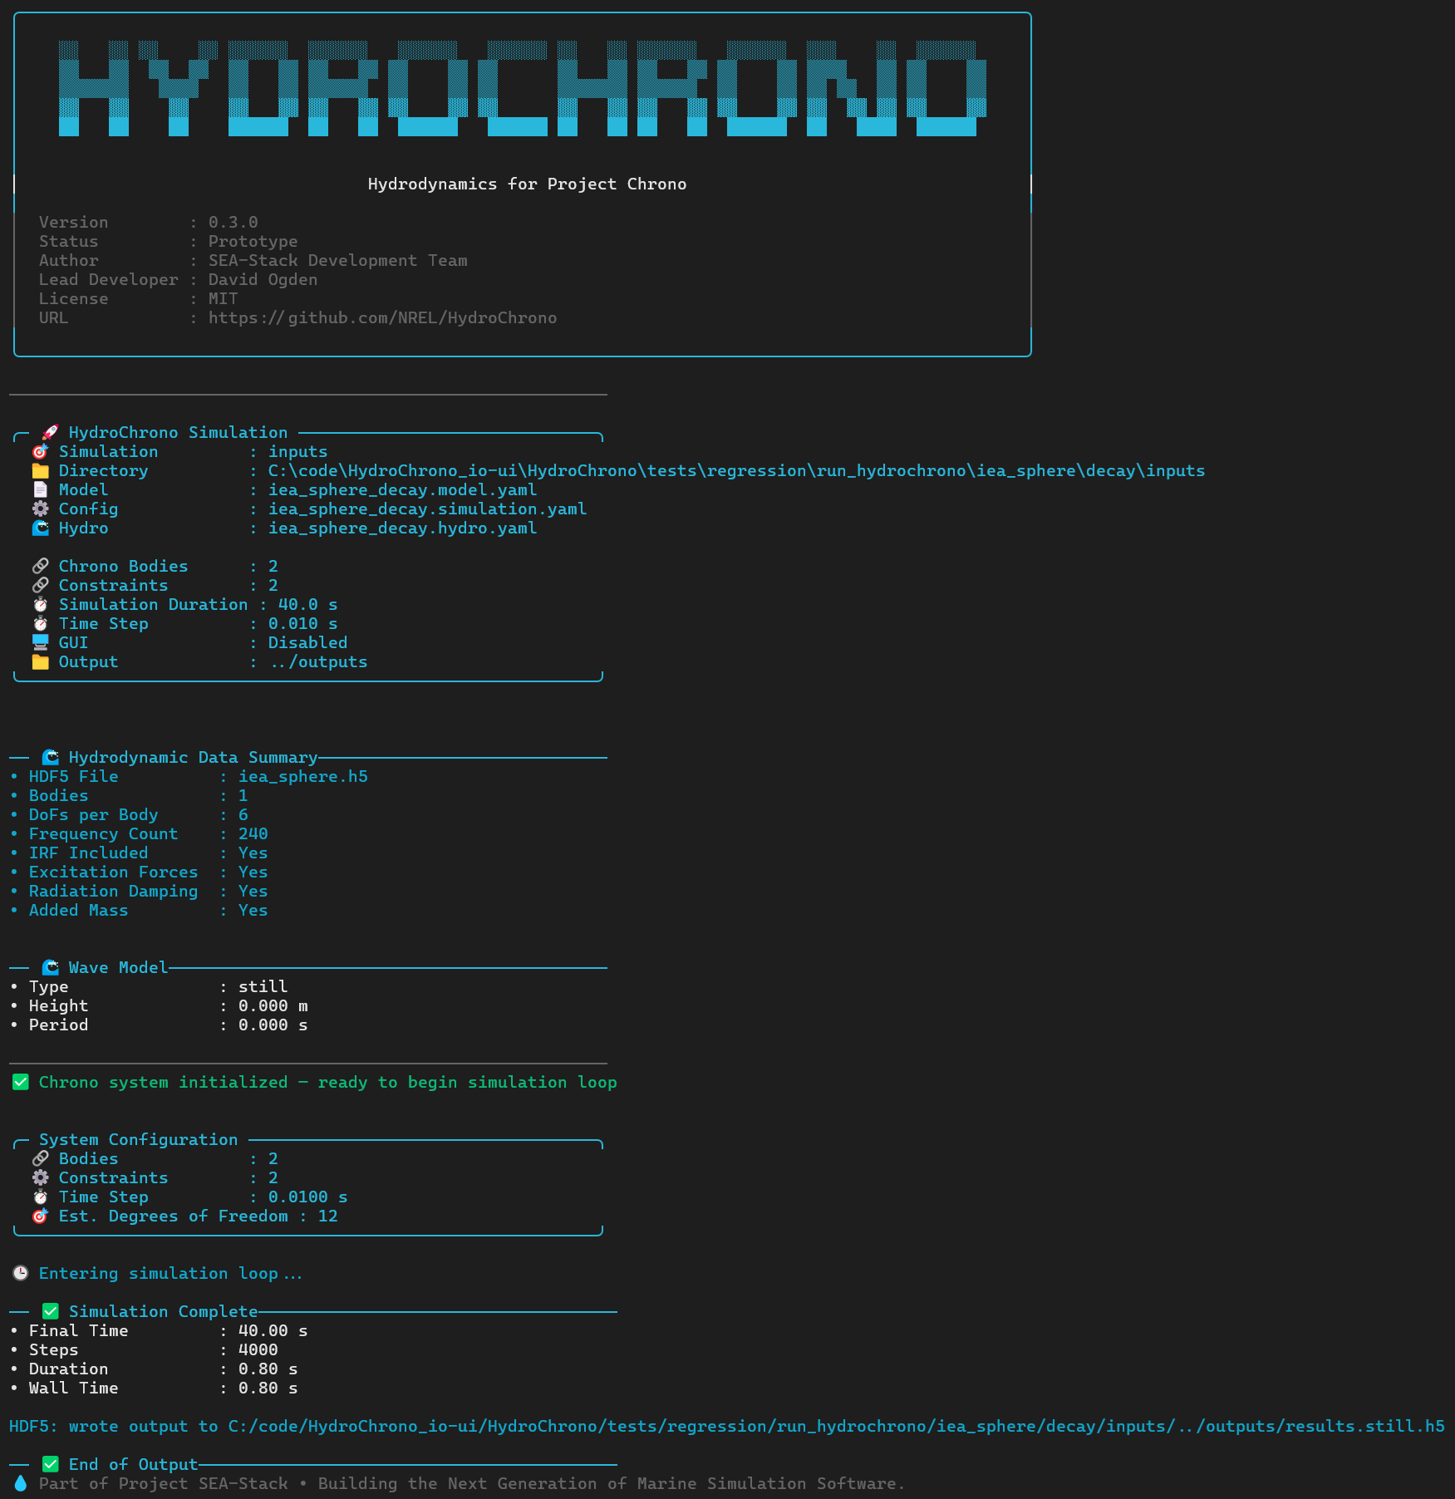This screenshot has height=1499, width=1455.
Task: Select the stopwatch icon next to Simulation Duration
Action: pos(40,605)
